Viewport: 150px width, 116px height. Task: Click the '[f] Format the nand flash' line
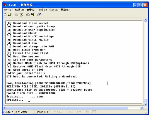tap(28, 53)
